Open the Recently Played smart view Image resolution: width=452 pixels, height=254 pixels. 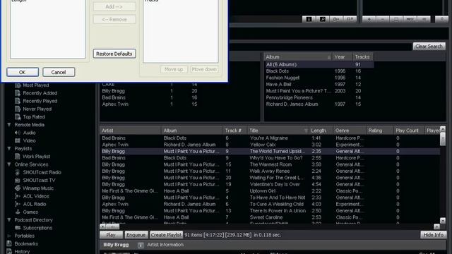40,101
